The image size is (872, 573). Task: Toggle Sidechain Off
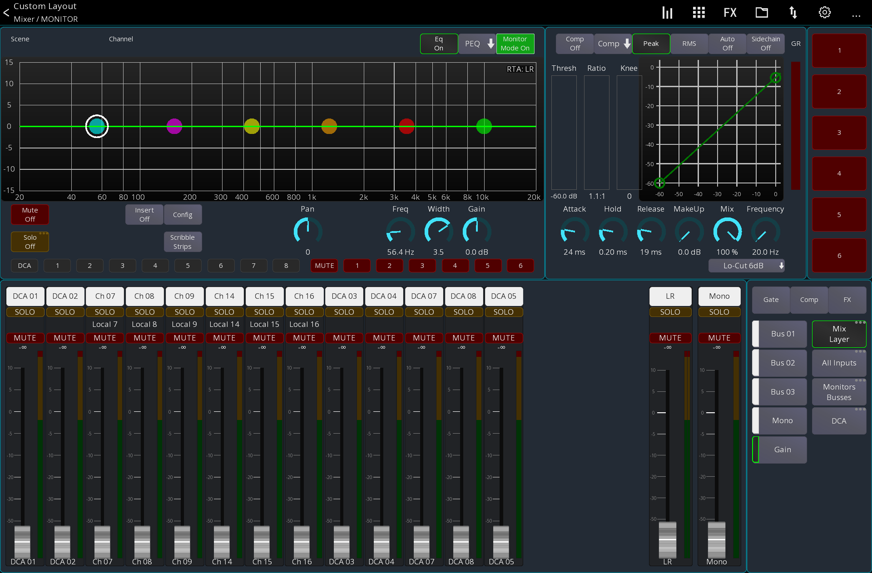[x=766, y=44]
